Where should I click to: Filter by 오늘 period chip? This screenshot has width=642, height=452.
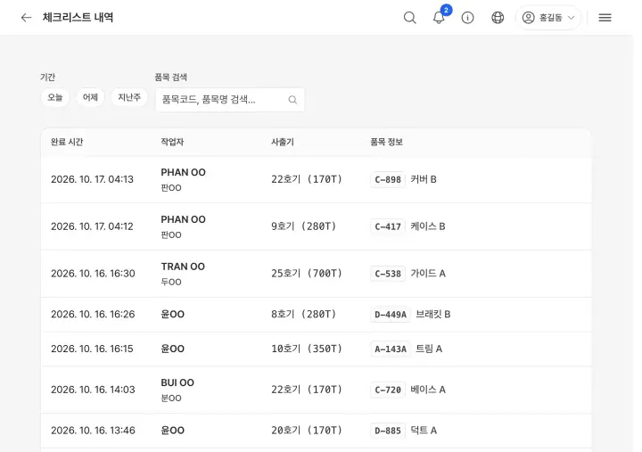55,97
